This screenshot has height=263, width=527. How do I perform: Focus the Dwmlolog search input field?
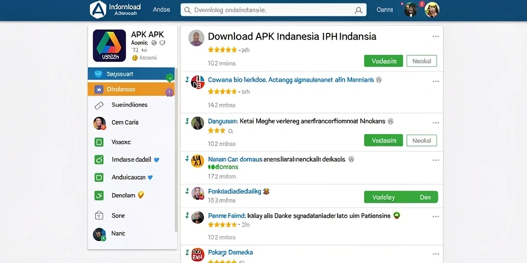(x=273, y=10)
